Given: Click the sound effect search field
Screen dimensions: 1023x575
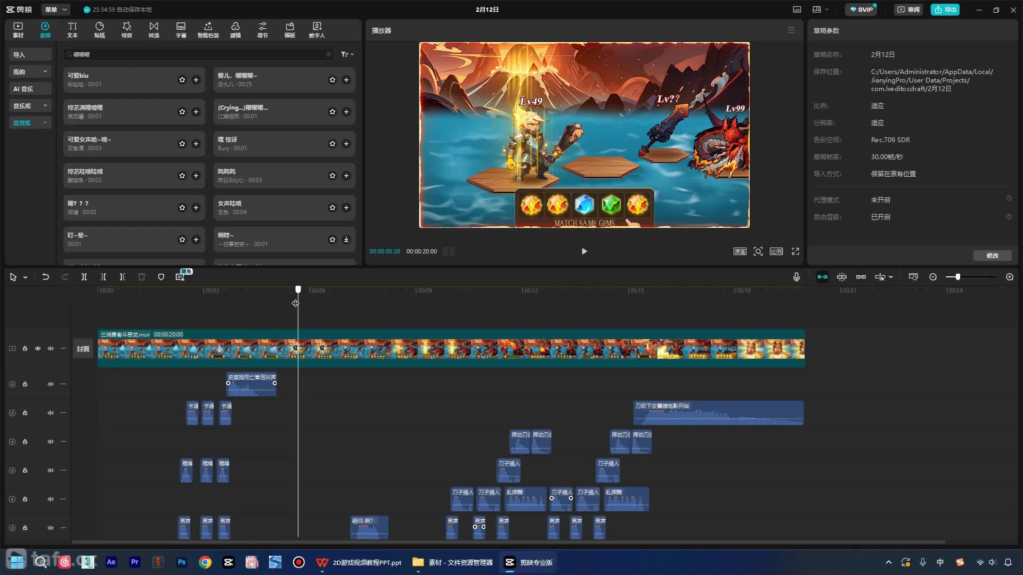Looking at the screenshot, I should [197, 54].
